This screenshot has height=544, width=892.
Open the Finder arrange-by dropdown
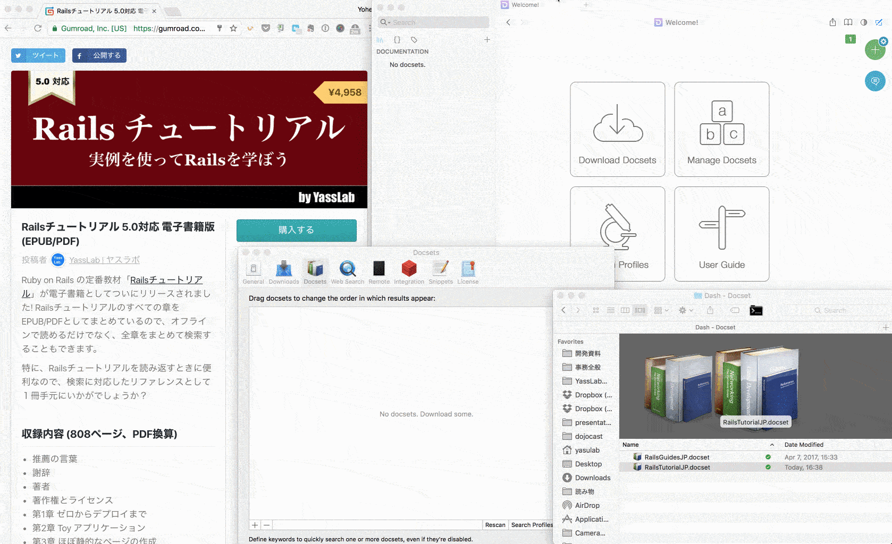(x=661, y=310)
